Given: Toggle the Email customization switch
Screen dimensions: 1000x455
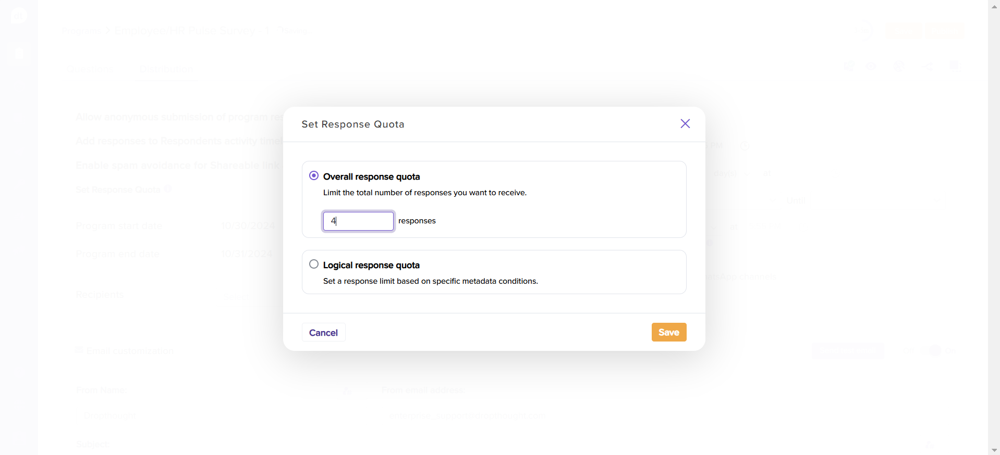Looking at the screenshot, I should (934, 351).
